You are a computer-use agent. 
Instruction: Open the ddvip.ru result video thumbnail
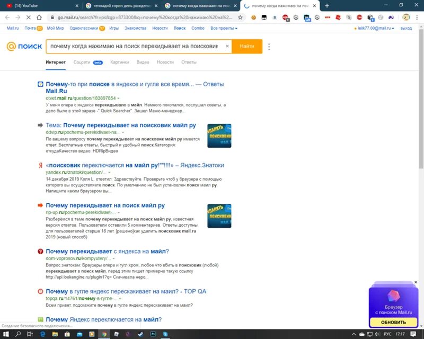pos(219,136)
